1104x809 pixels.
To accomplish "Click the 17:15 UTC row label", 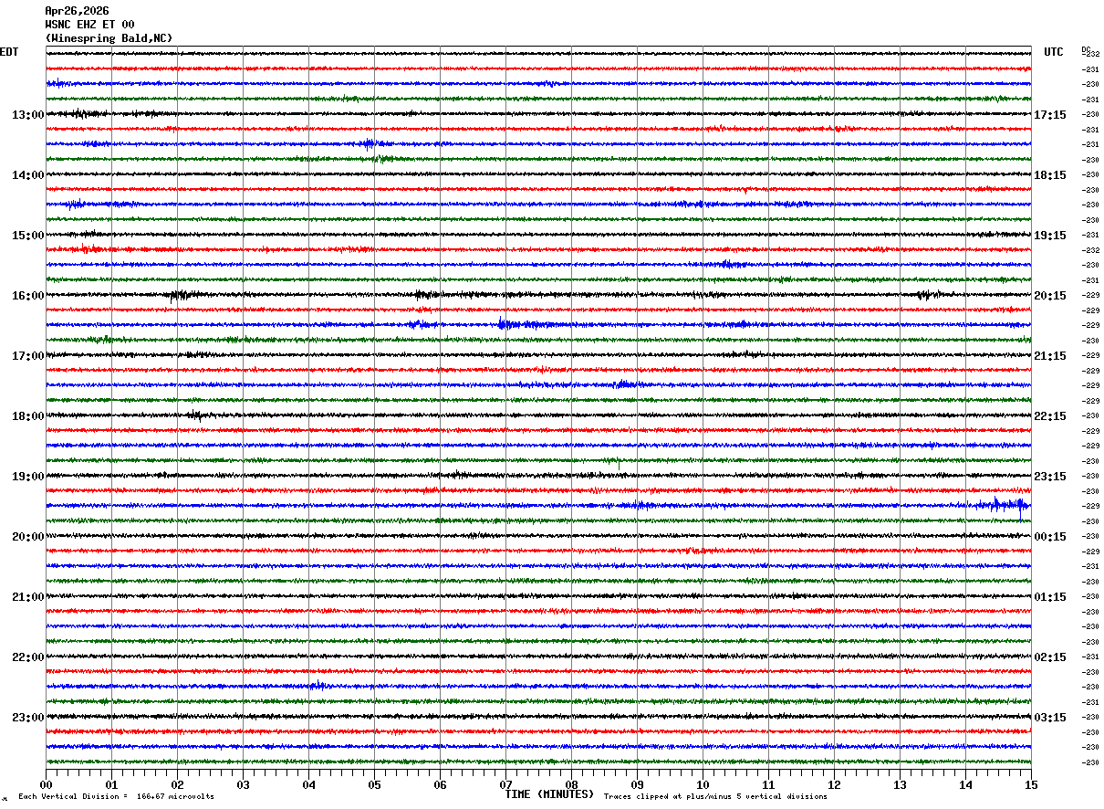I will [x=1050, y=115].
